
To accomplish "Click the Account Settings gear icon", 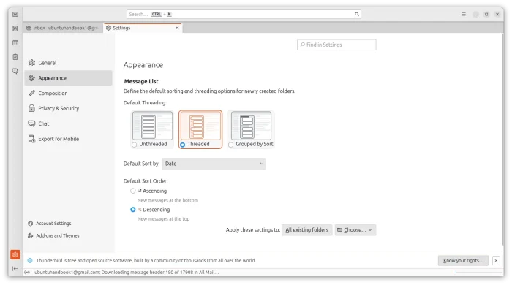I will pyautogui.click(x=31, y=224).
